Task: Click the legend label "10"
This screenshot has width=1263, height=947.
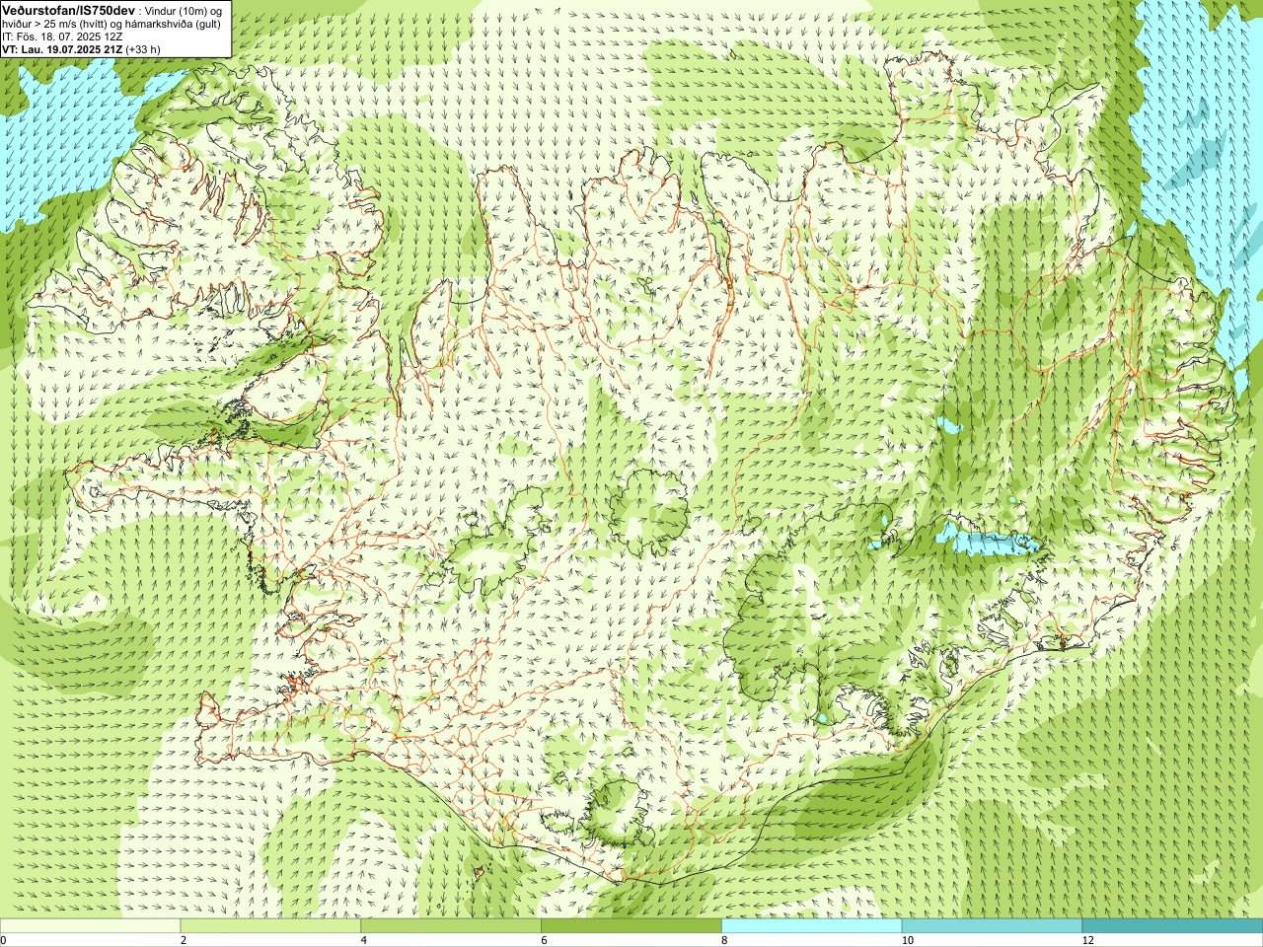Action: [x=907, y=940]
